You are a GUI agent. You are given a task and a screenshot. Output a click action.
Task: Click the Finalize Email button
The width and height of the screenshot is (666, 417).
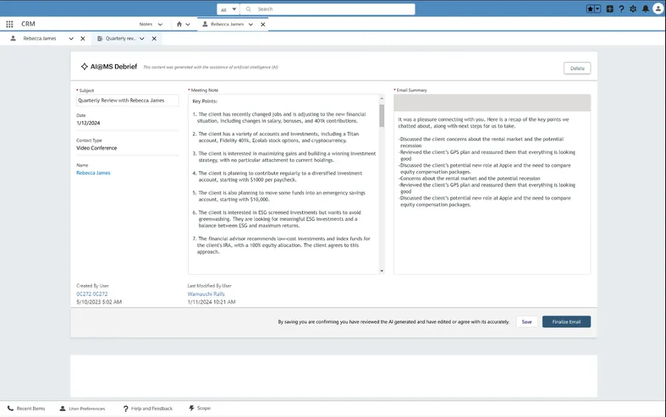[x=566, y=322]
